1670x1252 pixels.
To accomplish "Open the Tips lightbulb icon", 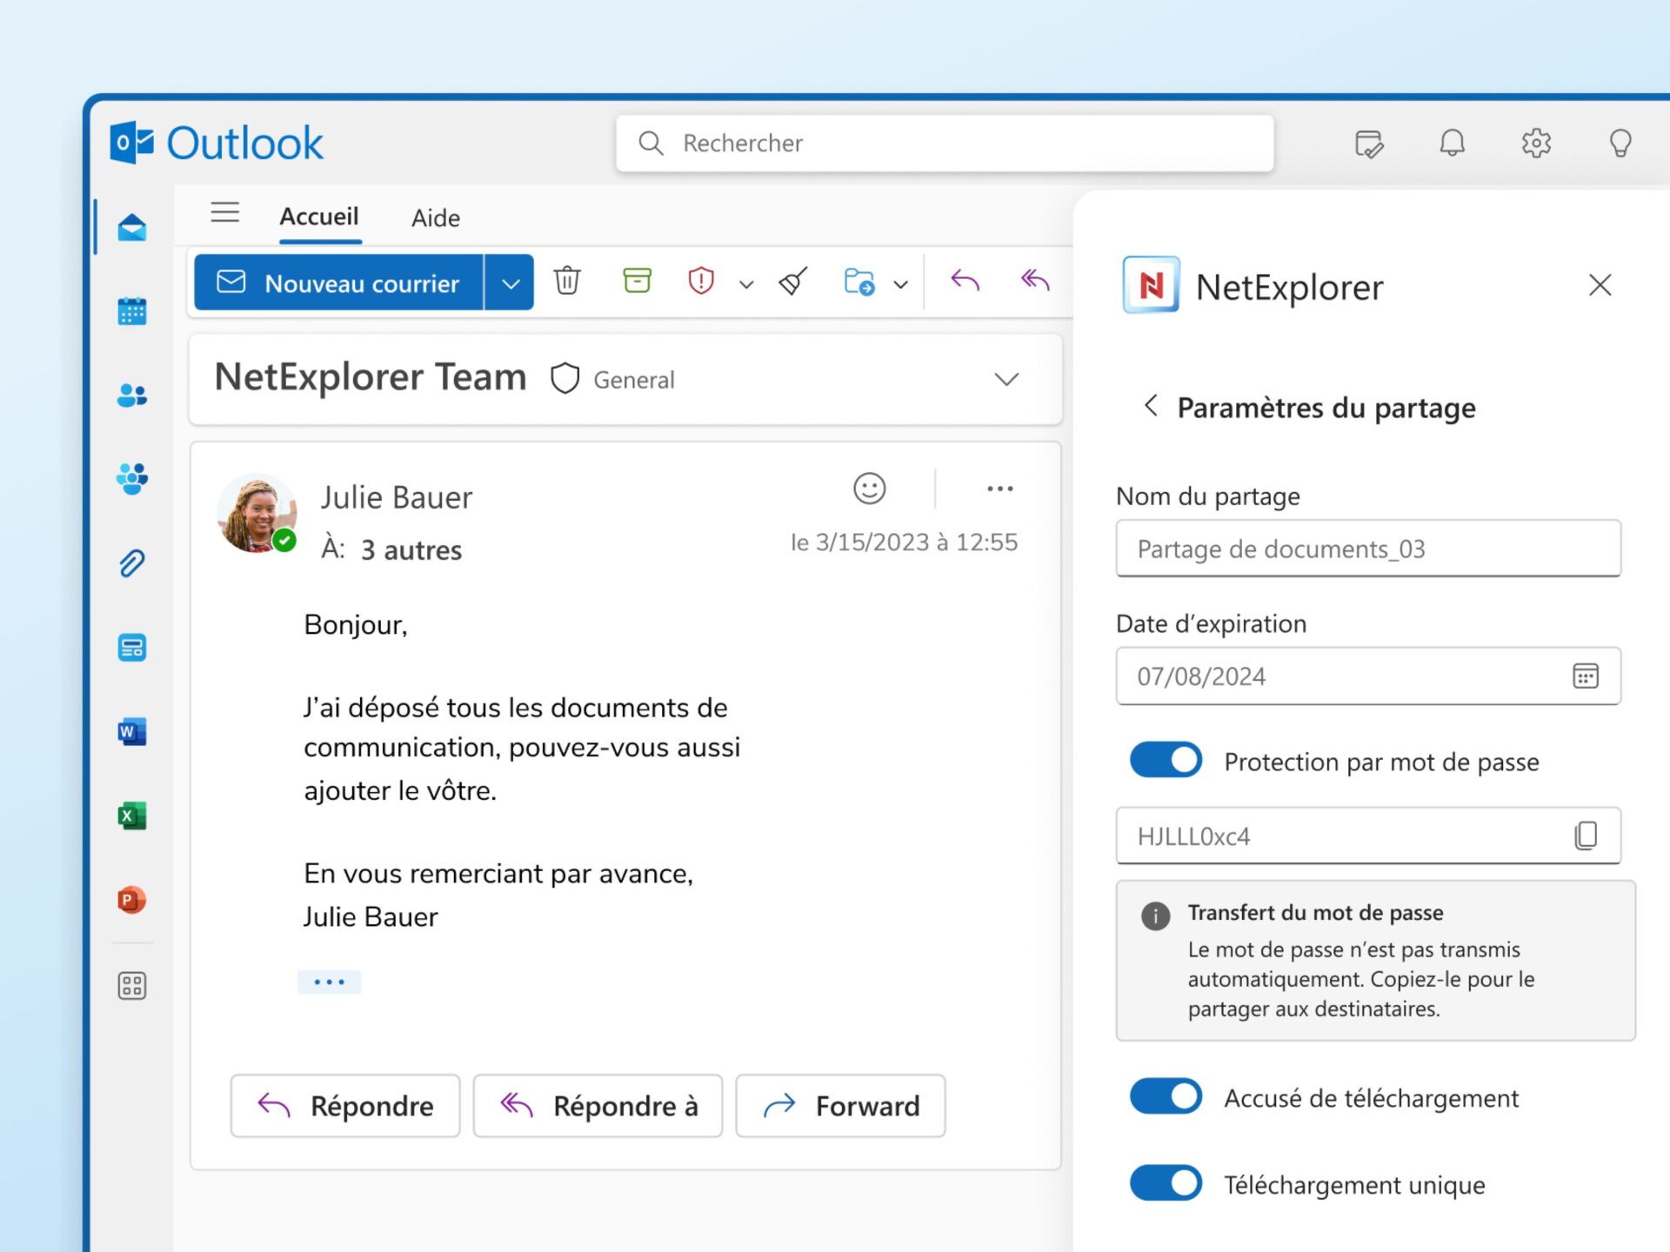I will 1620,143.
